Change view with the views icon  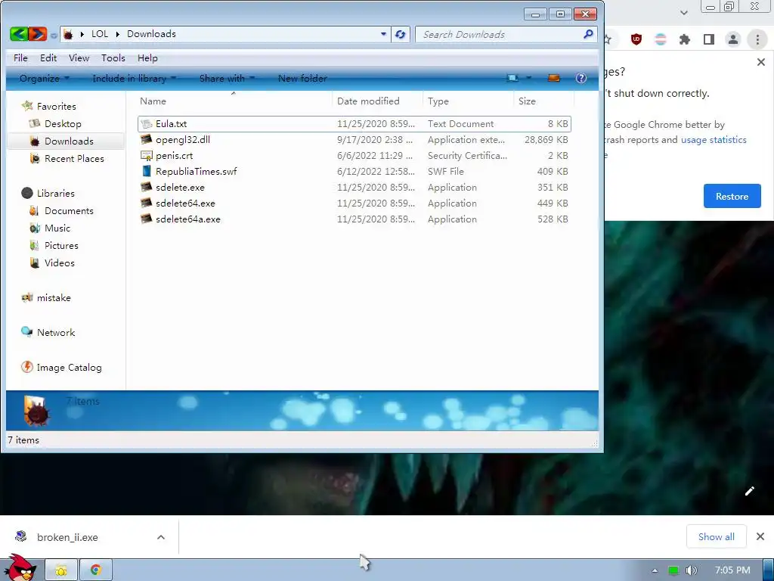[x=513, y=78]
